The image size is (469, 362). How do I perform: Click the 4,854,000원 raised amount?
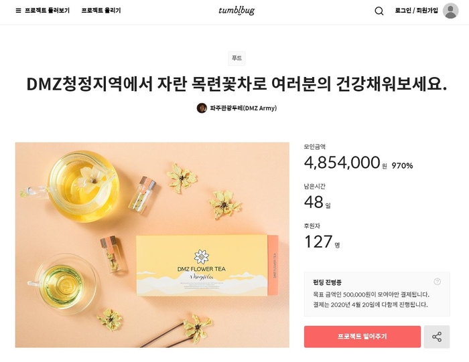pyautogui.click(x=346, y=163)
